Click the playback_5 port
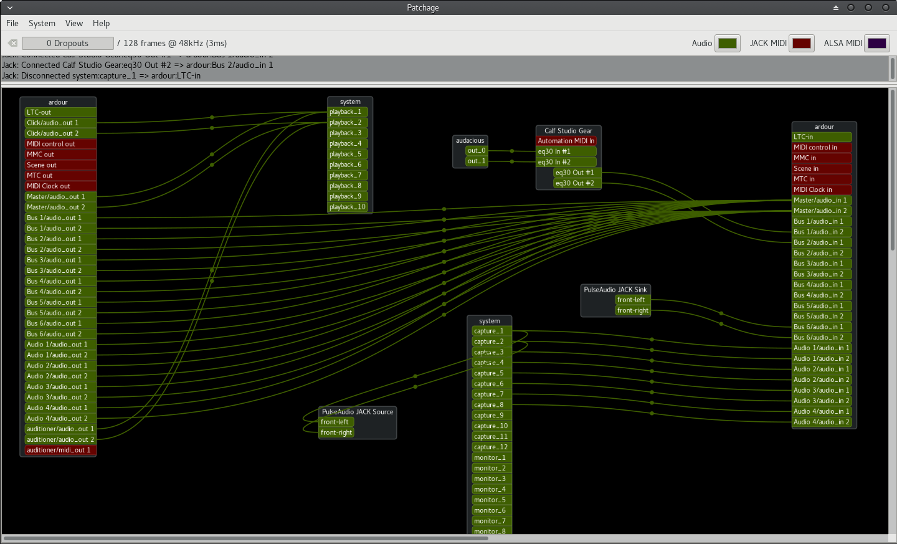The width and height of the screenshot is (897, 544). coord(348,155)
